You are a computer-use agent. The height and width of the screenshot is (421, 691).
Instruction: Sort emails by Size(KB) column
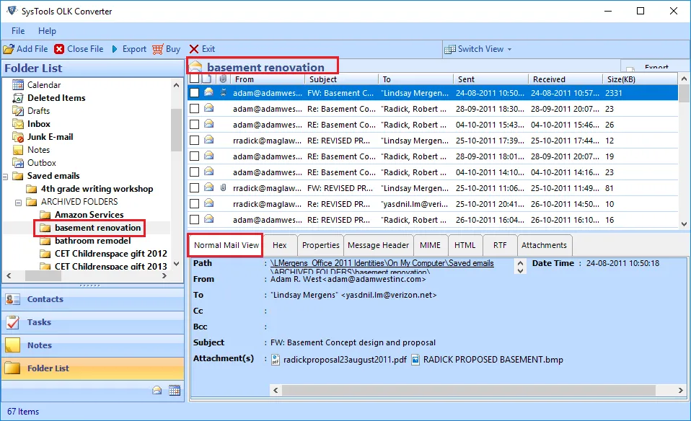pyautogui.click(x=640, y=79)
